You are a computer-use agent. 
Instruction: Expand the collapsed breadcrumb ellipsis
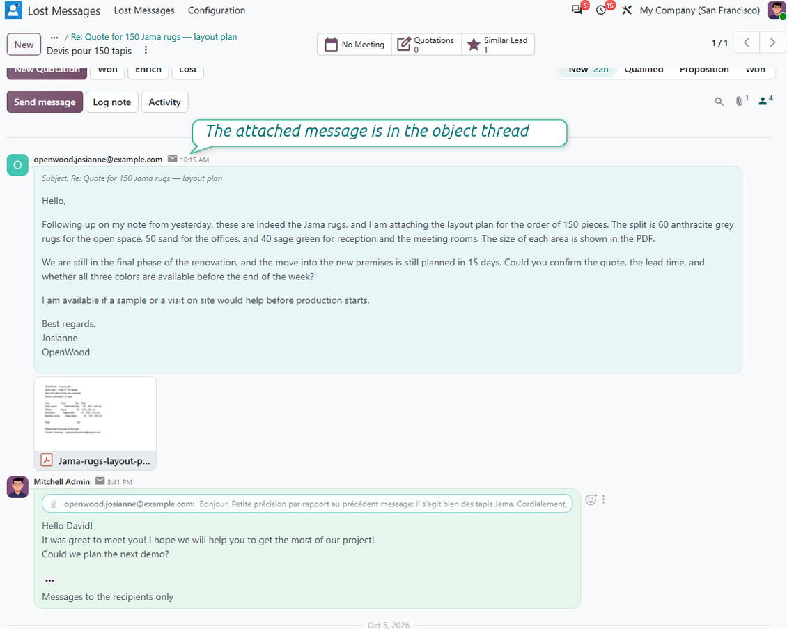tap(54, 37)
